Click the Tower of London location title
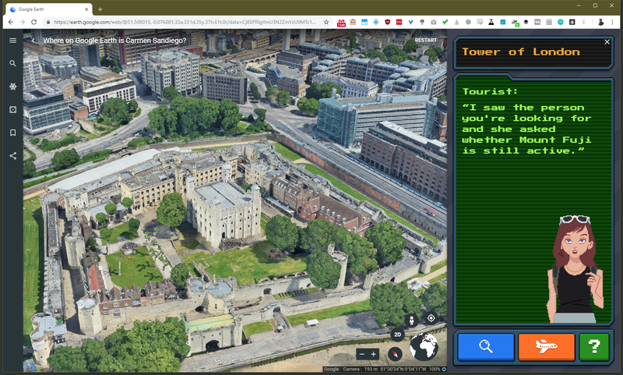This screenshot has width=623, height=375. click(520, 51)
